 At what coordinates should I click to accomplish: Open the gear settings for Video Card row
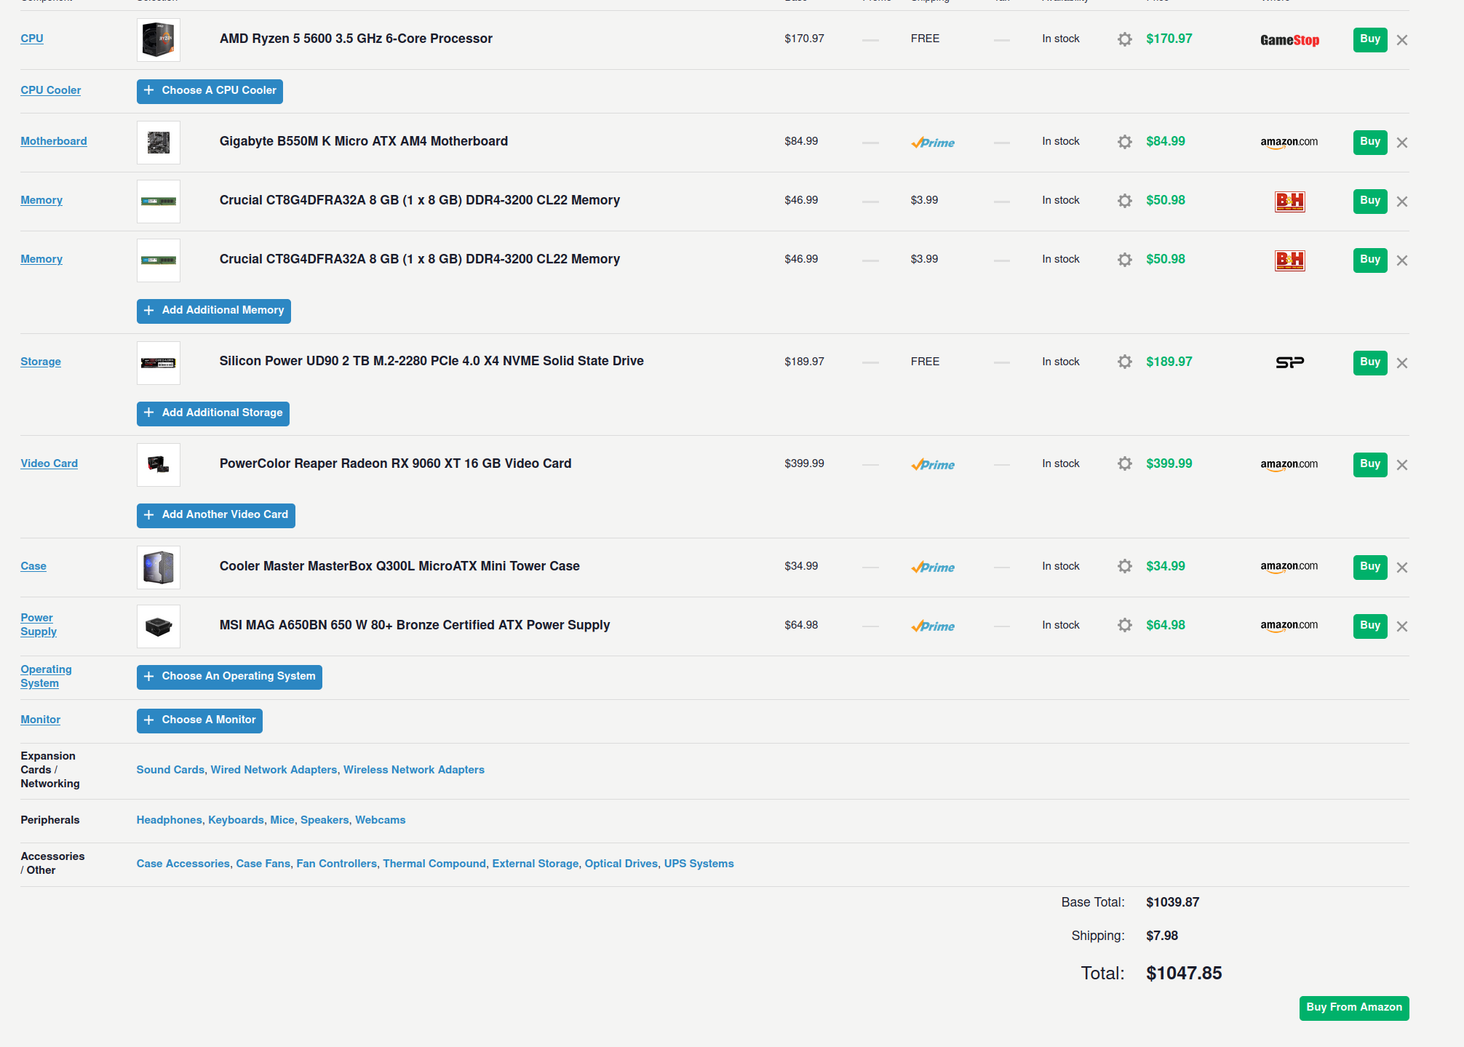coord(1124,464)
